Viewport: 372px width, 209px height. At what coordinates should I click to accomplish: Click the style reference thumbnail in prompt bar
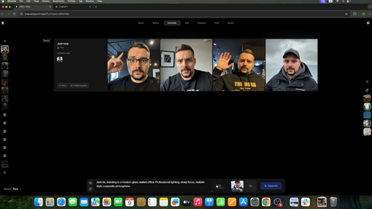coord(237,186)
